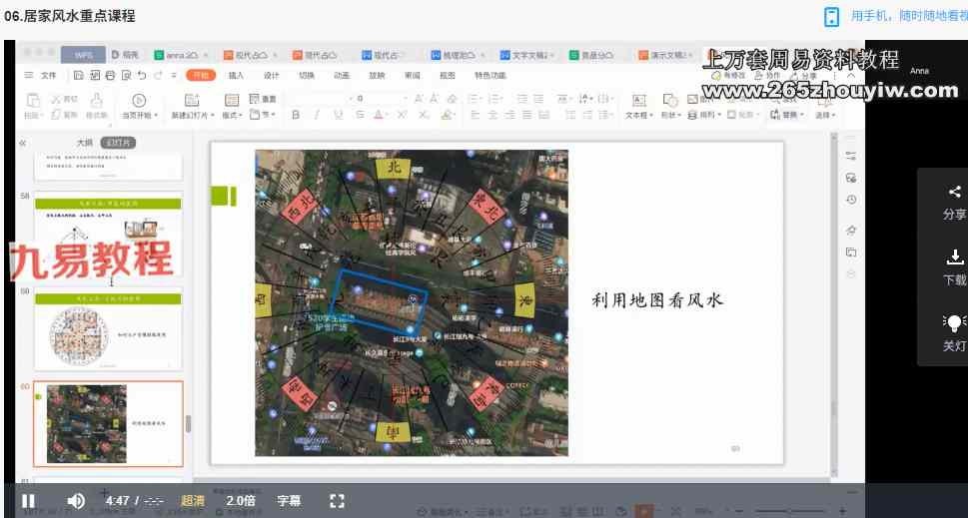968x518 pixels.
Task: Pause the video playback
Action: tap(28, 500)
